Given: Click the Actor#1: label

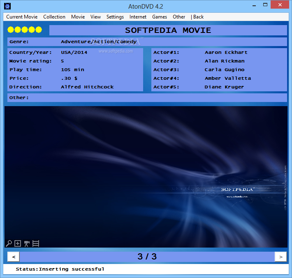Looking at the screenshot, I should point(166,52).
